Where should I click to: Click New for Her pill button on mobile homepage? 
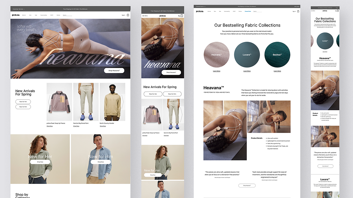(153, 94)
